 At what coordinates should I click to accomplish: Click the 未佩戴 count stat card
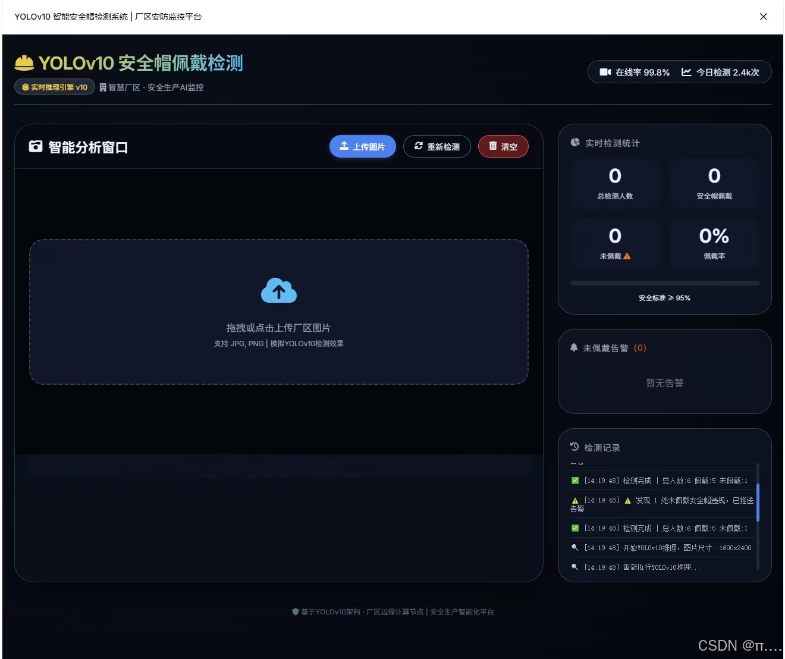[x=615, y=244]
